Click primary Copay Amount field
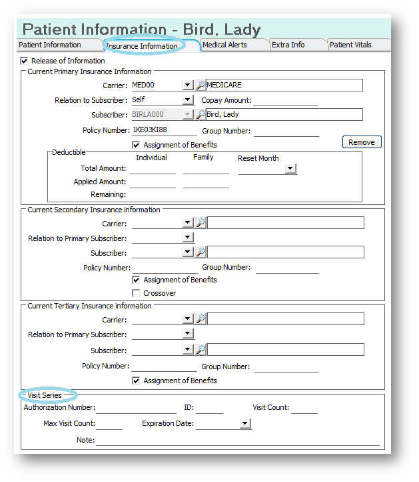Viewport: 419px width, 482px height. coord(286,100)
